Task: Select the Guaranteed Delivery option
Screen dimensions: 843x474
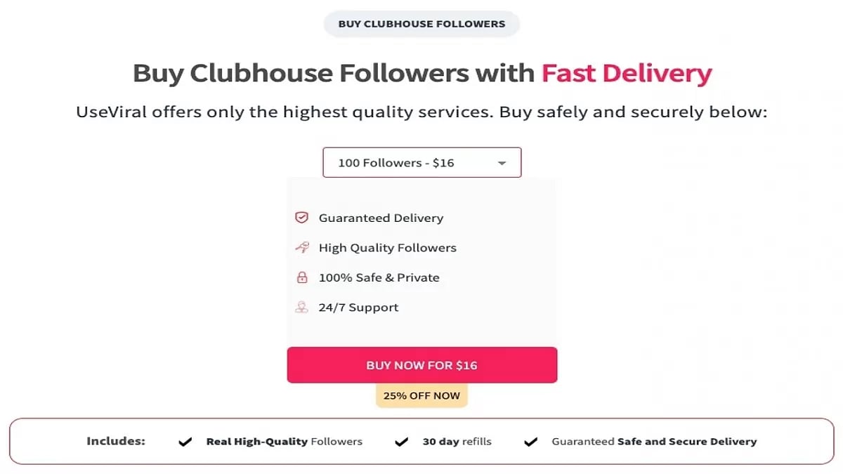Action: pyautogui.click(x=381, y=218)
